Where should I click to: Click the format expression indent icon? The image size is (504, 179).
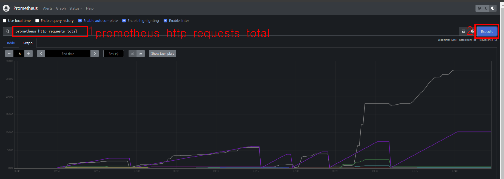point(464,31)
